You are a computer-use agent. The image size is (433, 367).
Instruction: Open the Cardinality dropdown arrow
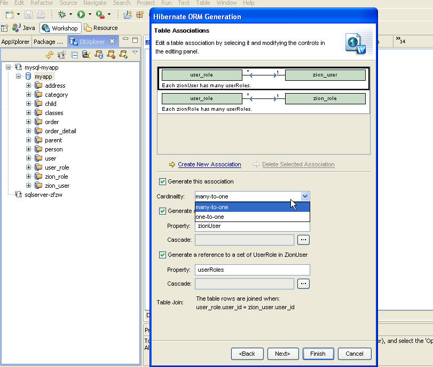[x=305, y=196]
